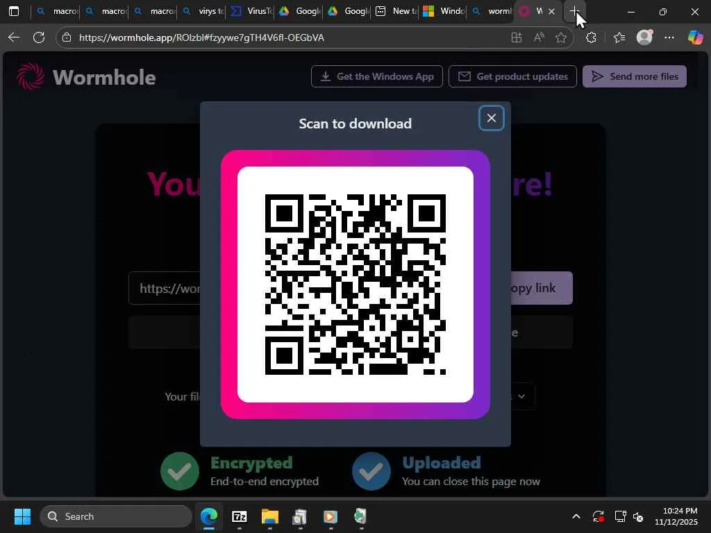Click the End-to-end encrypted text
The height and width of the screenshot is (533, 711).
(265, 482)
